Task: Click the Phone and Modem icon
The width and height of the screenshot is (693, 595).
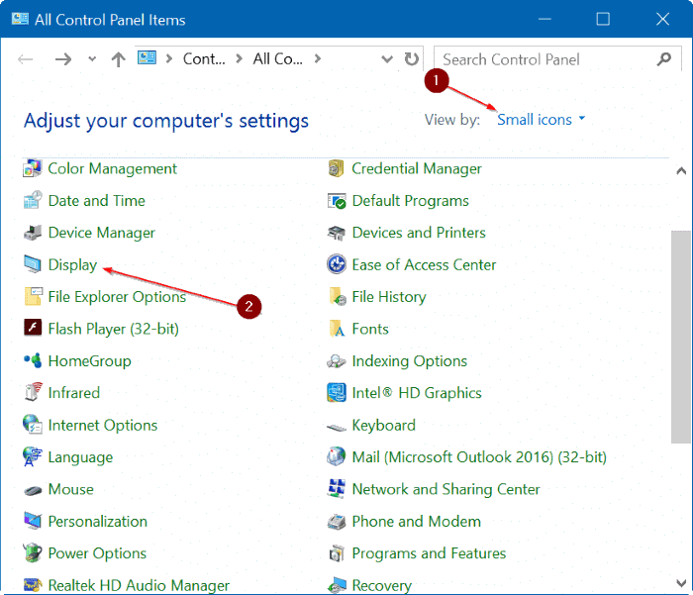Action: pos(337,522)
